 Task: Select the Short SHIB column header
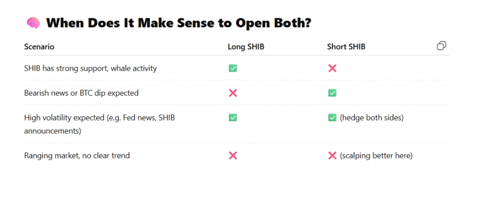[x=346, y=47]
